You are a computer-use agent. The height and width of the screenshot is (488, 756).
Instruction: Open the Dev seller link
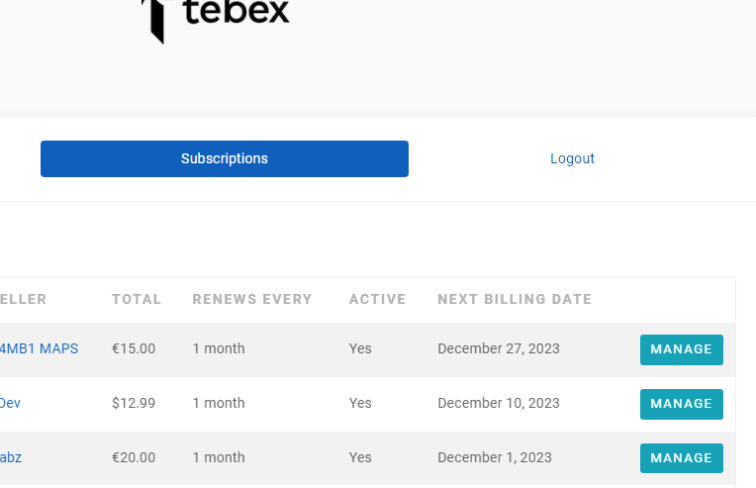pos(10,403)
